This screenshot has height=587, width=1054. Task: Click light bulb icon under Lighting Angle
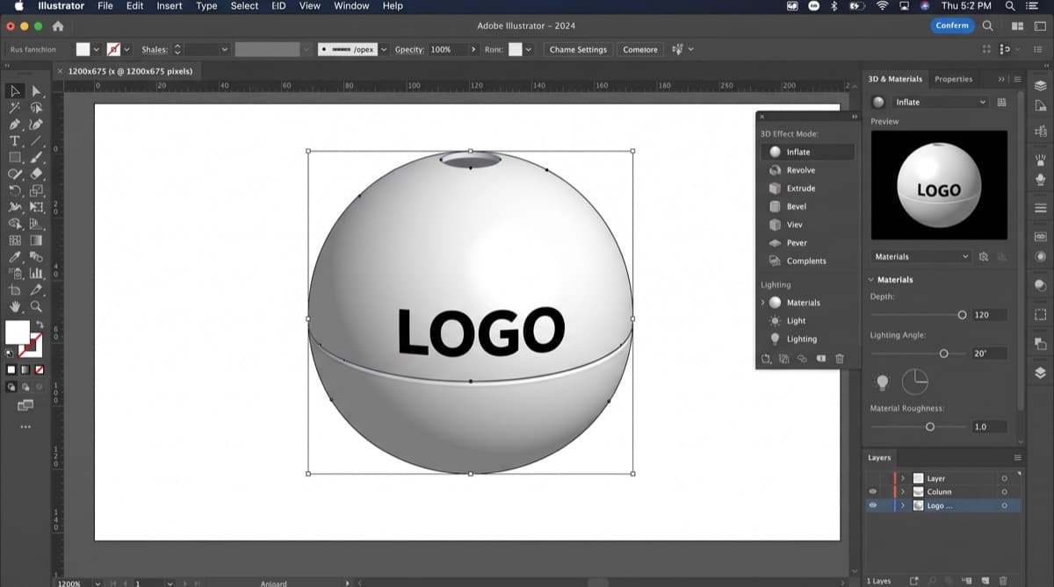pyautogui.click(x=883, y=382)
